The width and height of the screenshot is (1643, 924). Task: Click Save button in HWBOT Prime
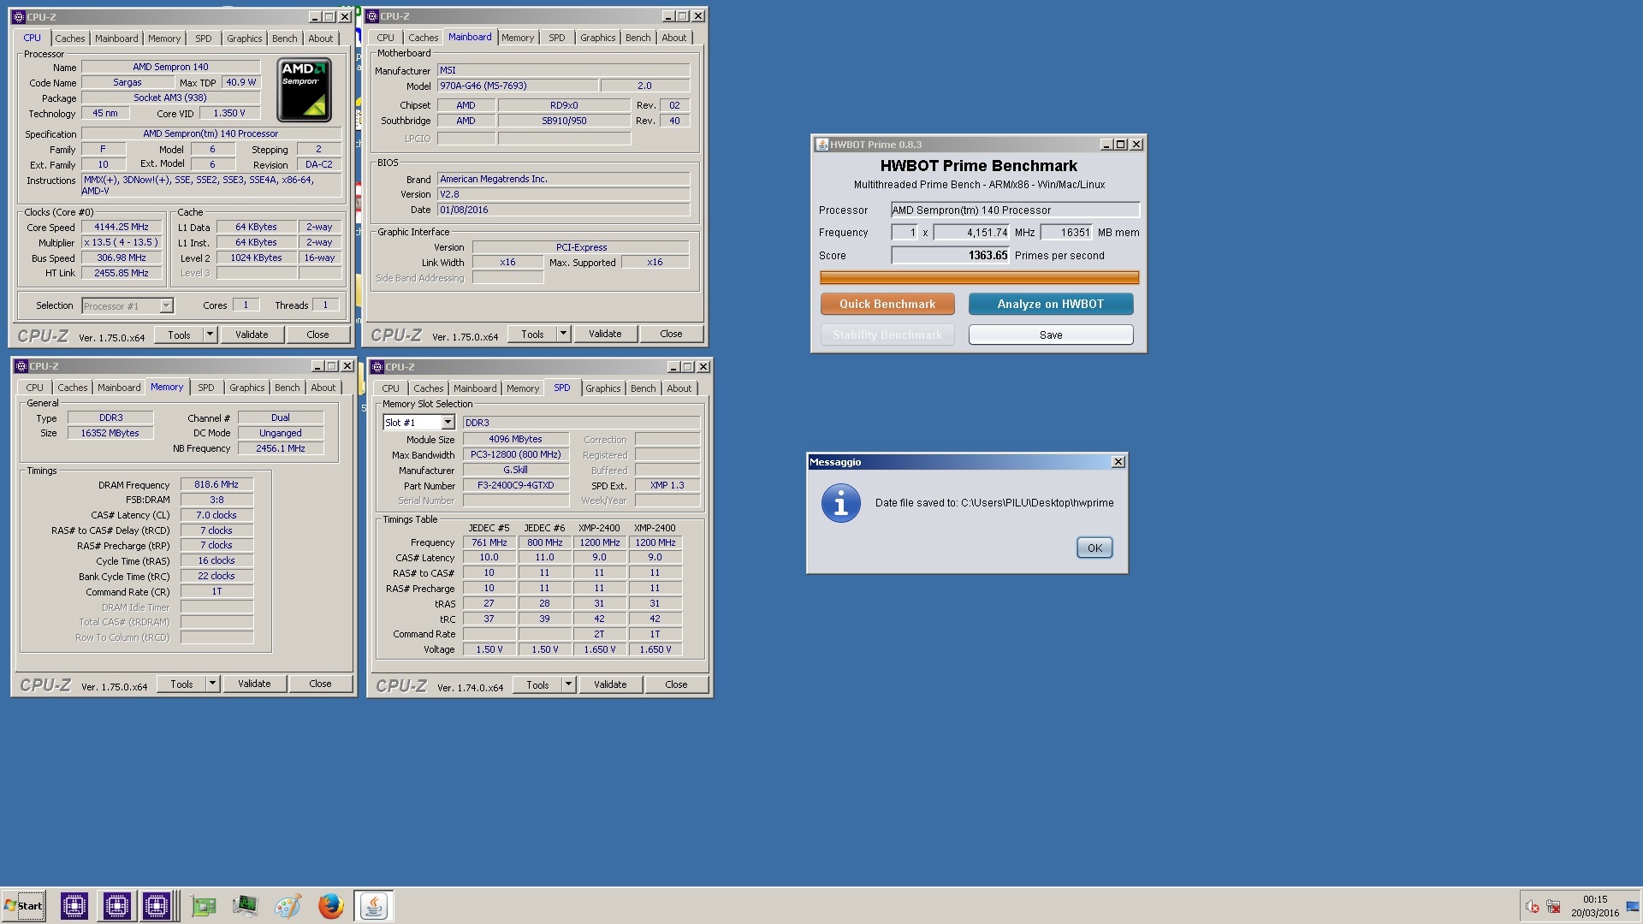[x=1051, y=335]
